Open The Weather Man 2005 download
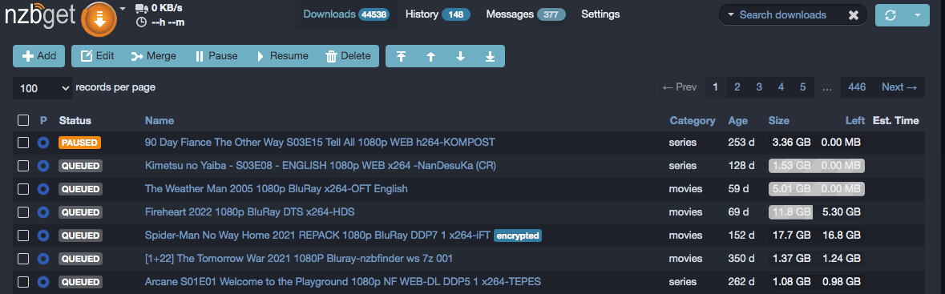945x294 pixels. coord(277,189)
